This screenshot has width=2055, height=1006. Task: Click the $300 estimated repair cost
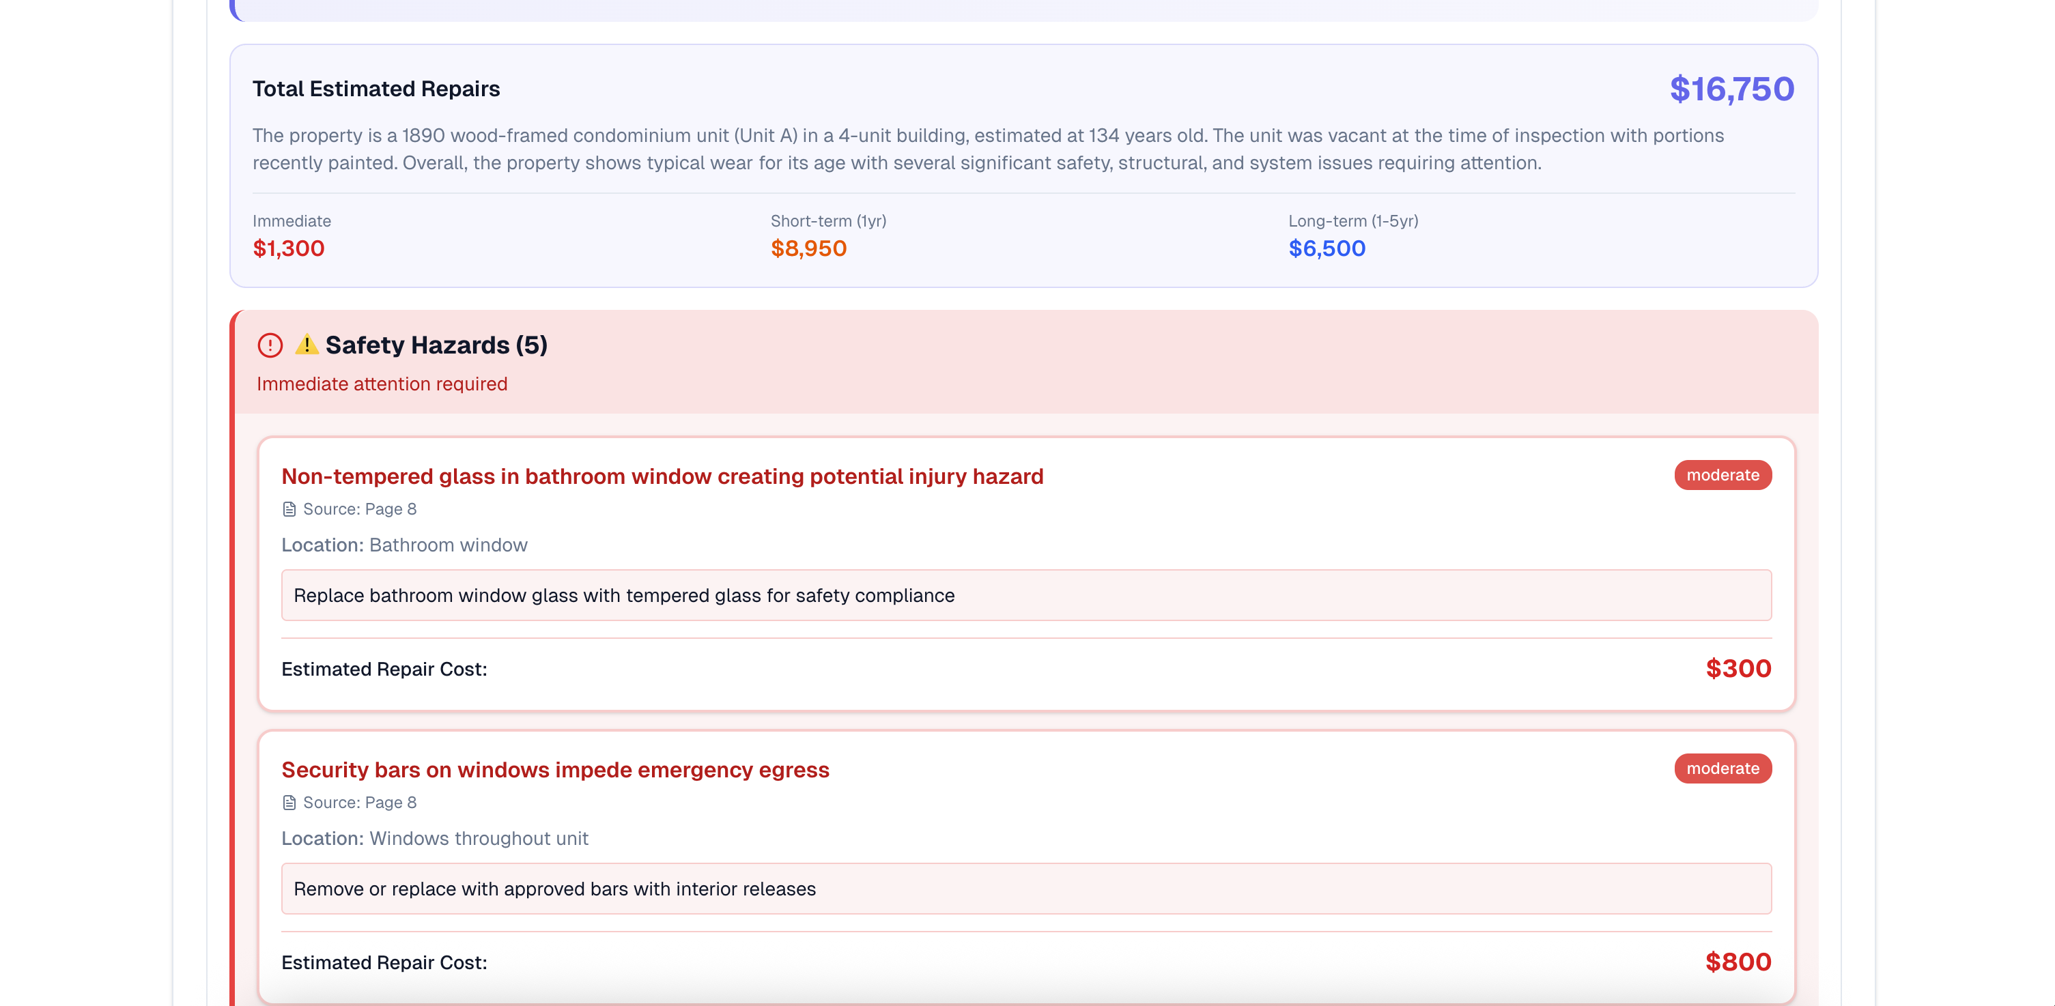pyautogui.click(x=1738, y=669)
